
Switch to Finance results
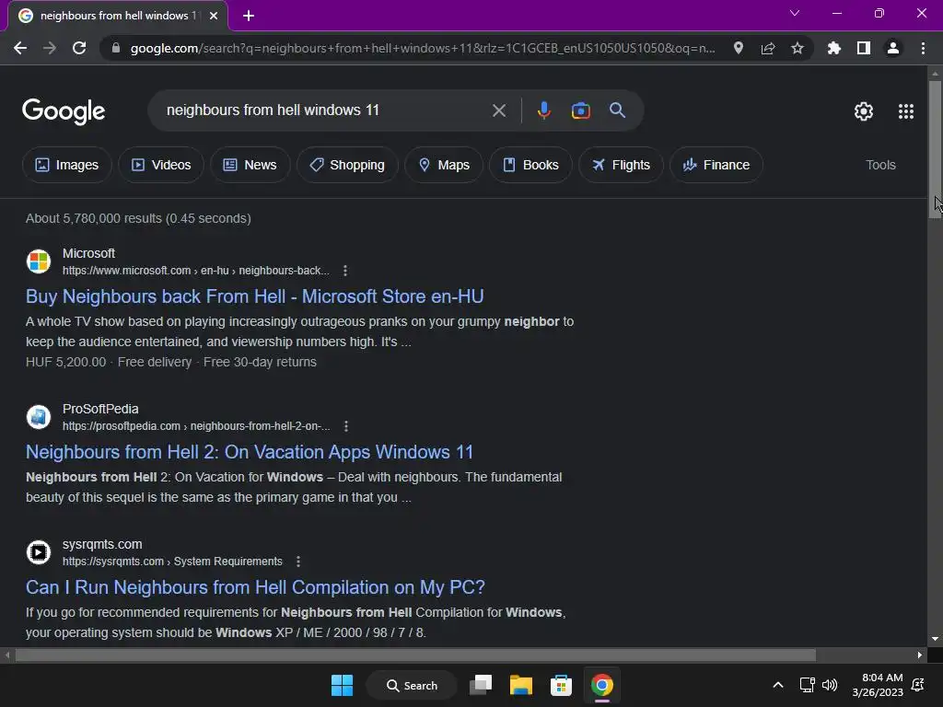click(716, 165)
